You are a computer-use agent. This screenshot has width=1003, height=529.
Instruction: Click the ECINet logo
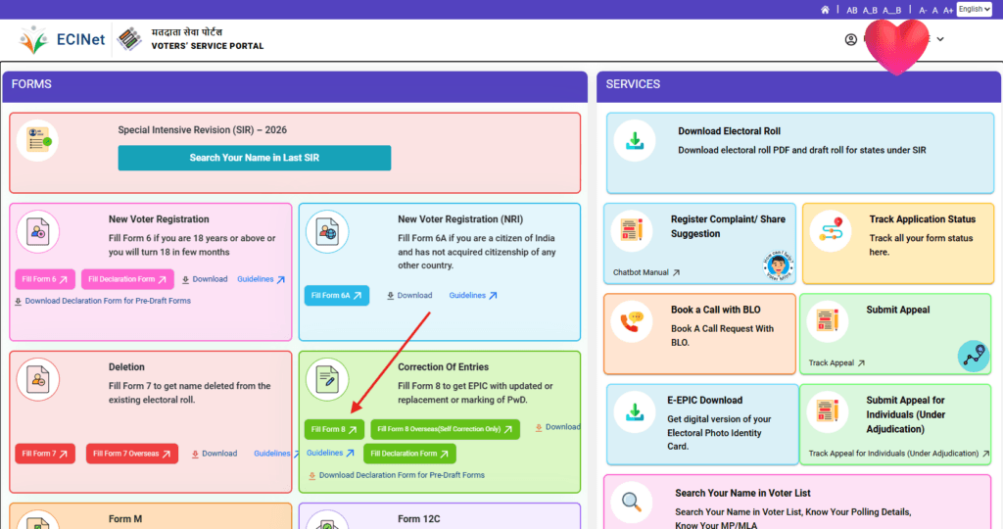point(62,39)
